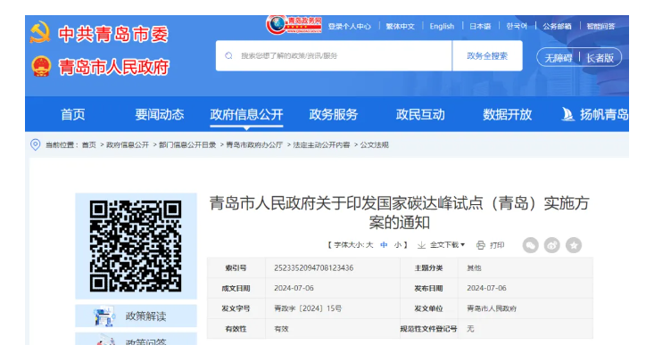This screenshot has height=353, width=646.
Task: Open the 政策解读 side panel
Action: (x=136, y=316)
